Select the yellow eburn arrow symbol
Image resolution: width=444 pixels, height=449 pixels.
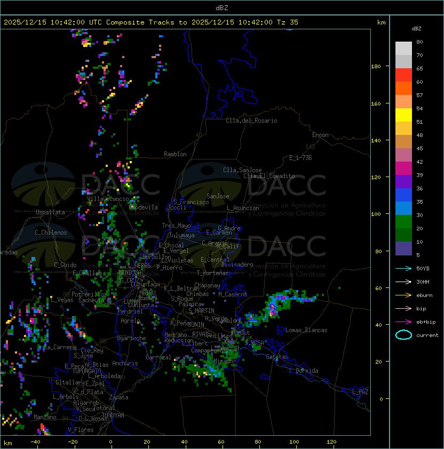[x=403, y=295]
